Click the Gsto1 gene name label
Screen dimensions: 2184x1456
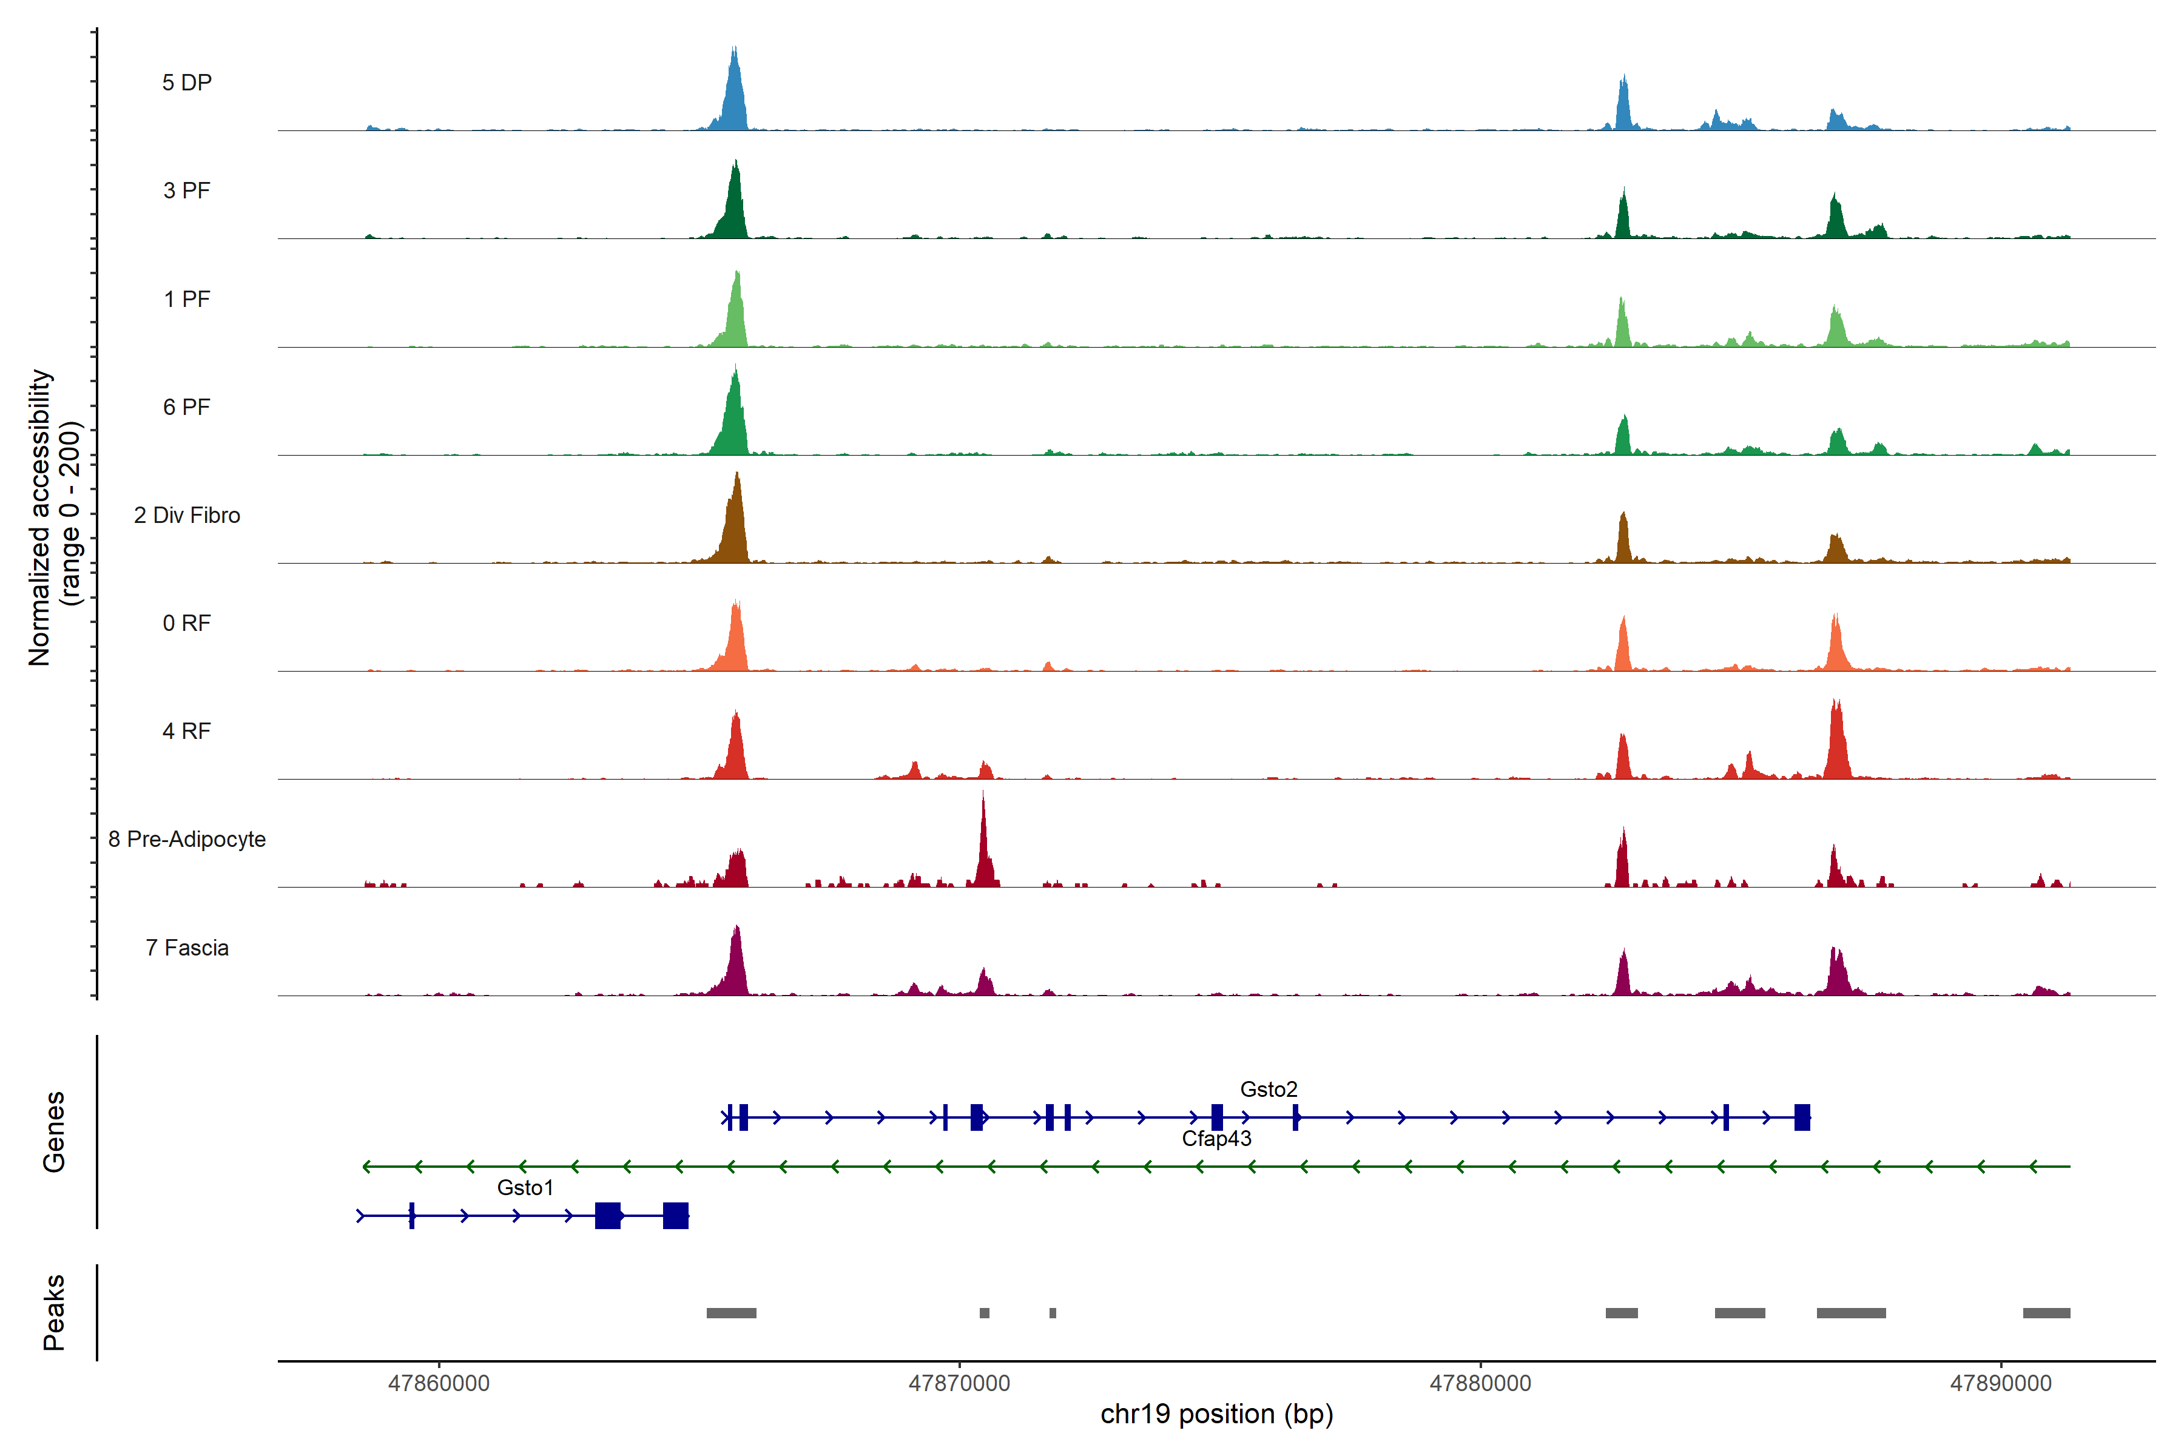[x=525, y=1187]
